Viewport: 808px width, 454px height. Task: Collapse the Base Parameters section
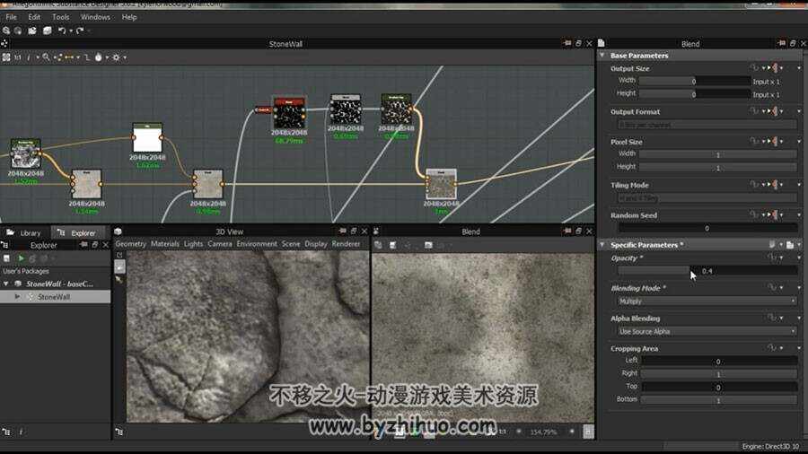click(602, 55)
